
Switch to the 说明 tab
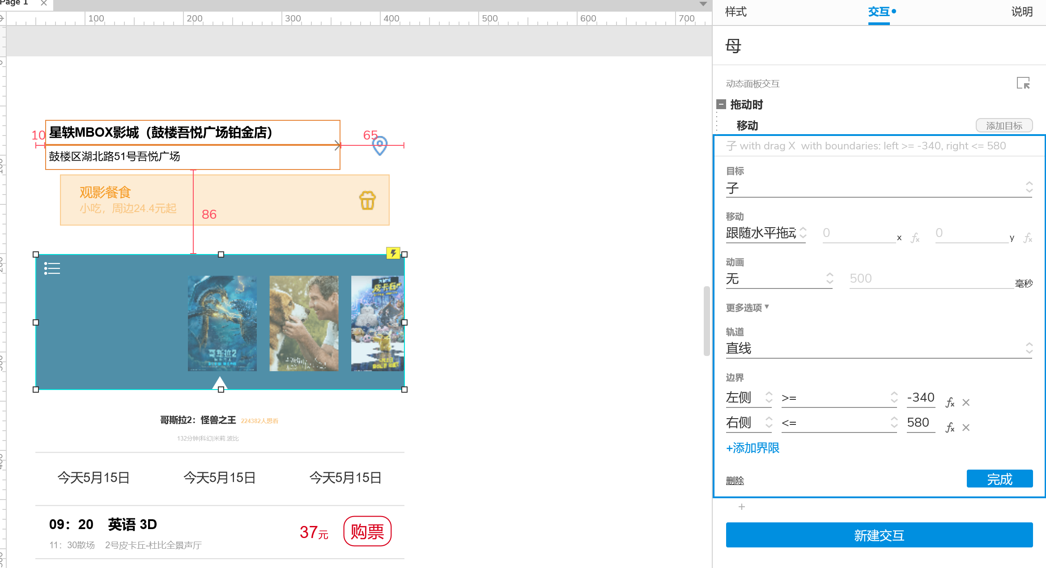click(1022, 12)
